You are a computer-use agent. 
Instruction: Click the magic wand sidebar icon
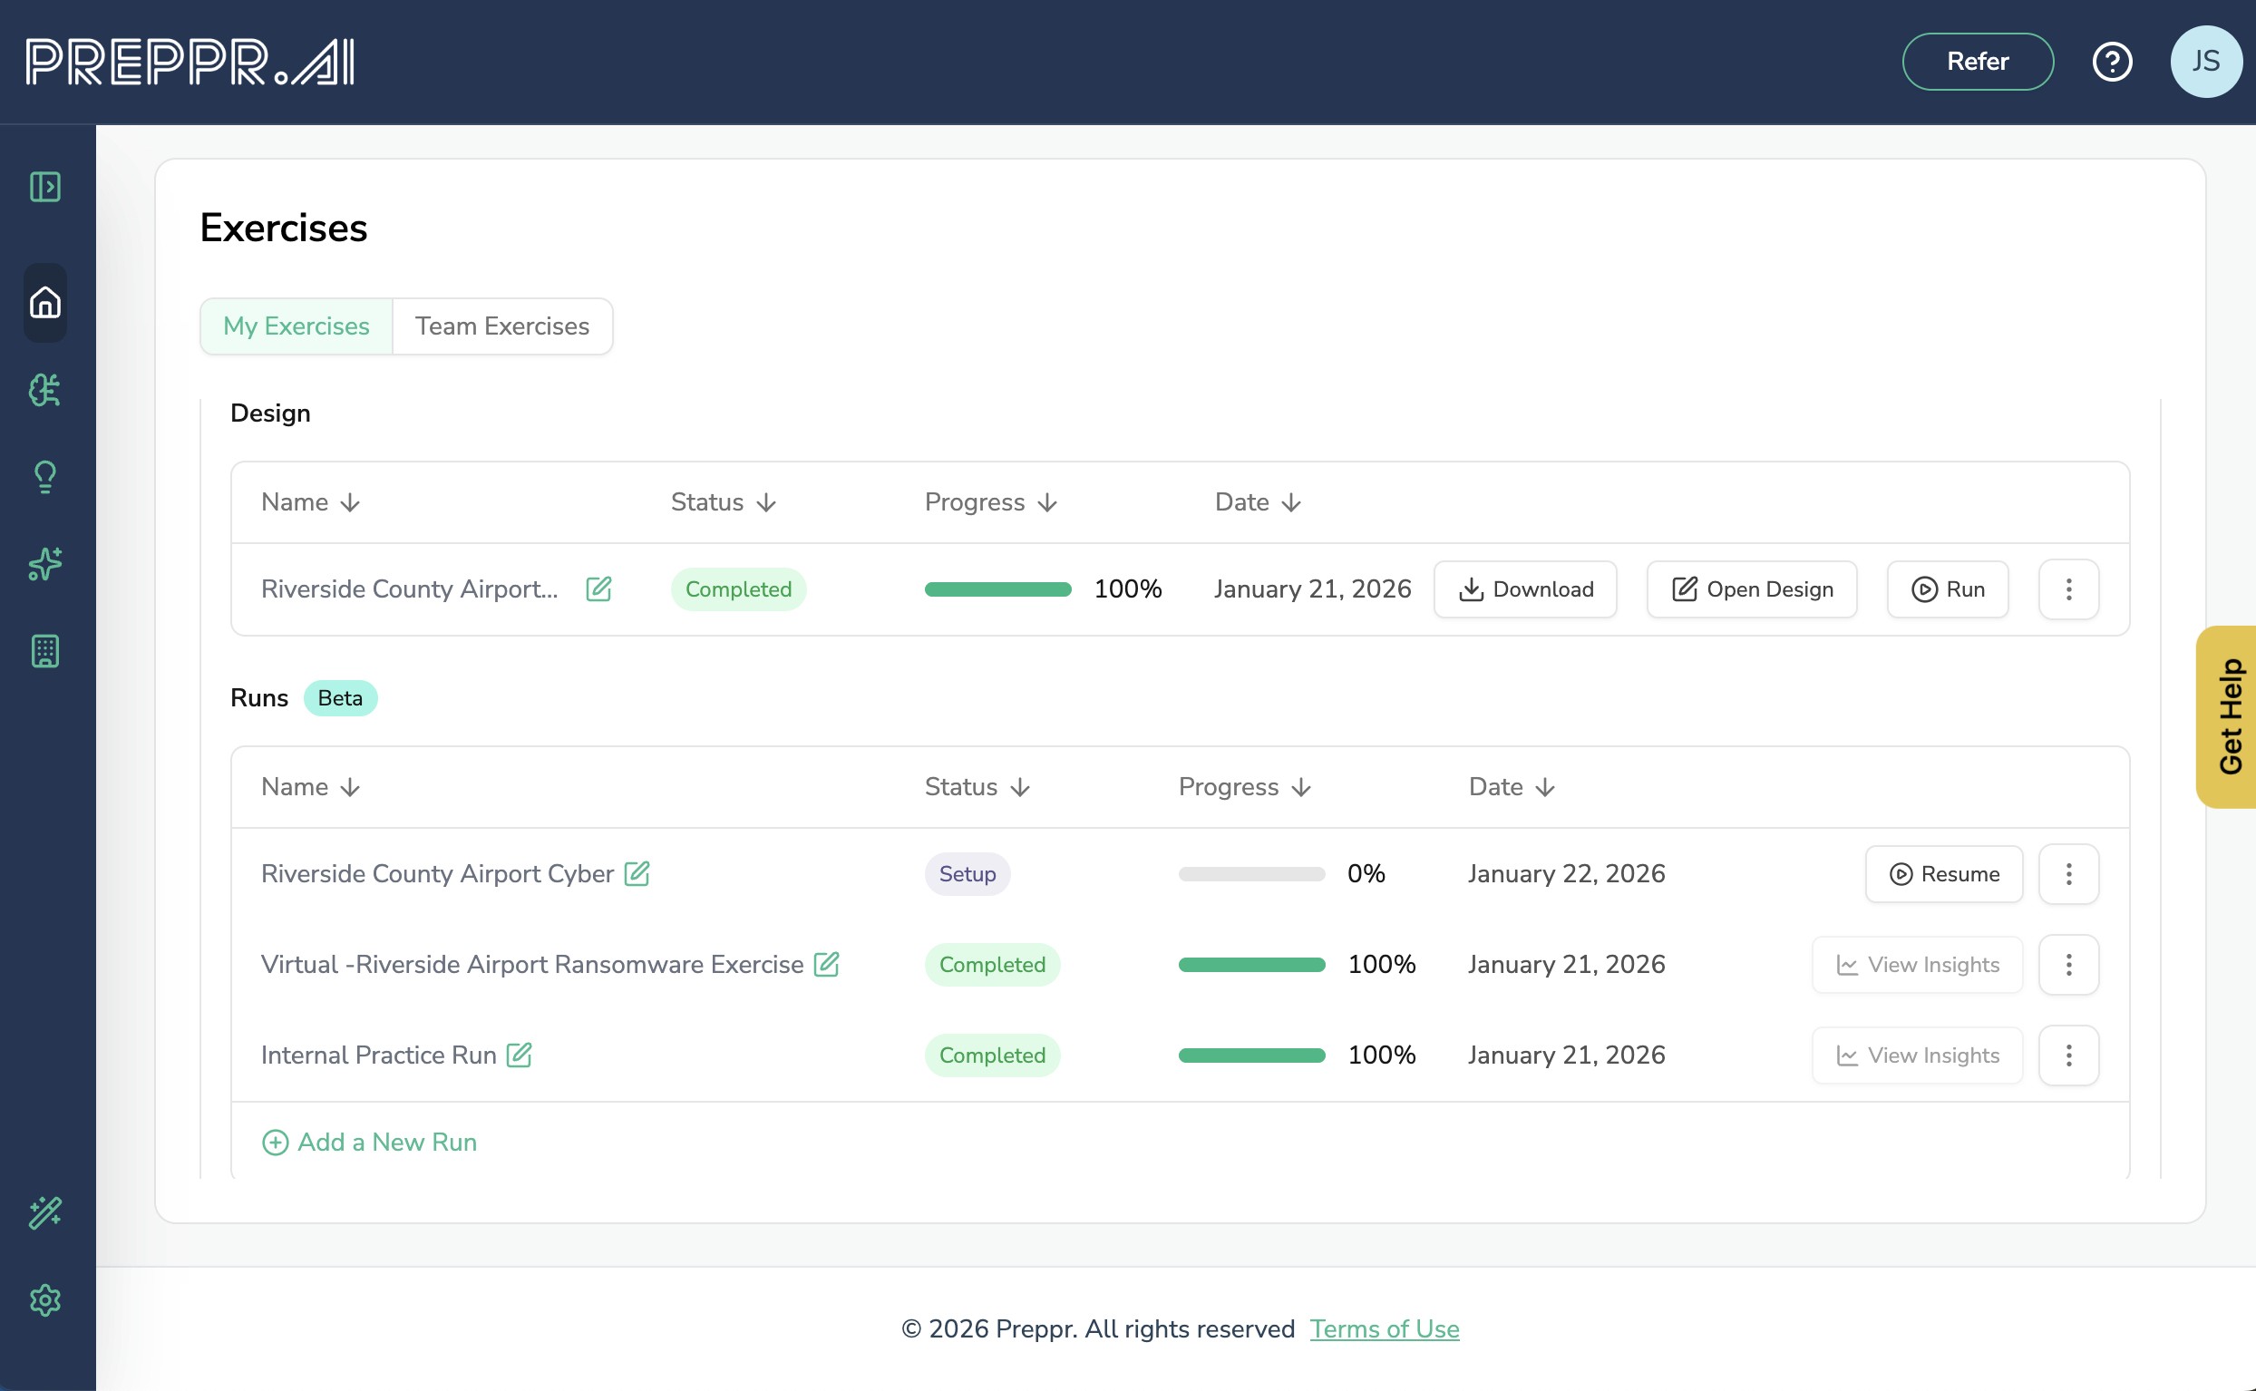click(45, 1212)
